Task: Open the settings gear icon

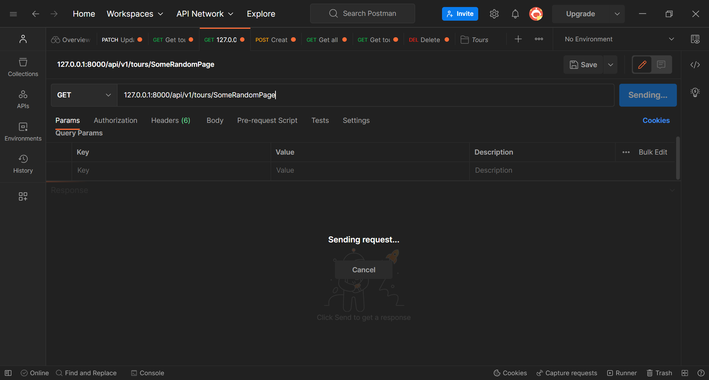Action: pyautogui.click(x=494, y=14)
